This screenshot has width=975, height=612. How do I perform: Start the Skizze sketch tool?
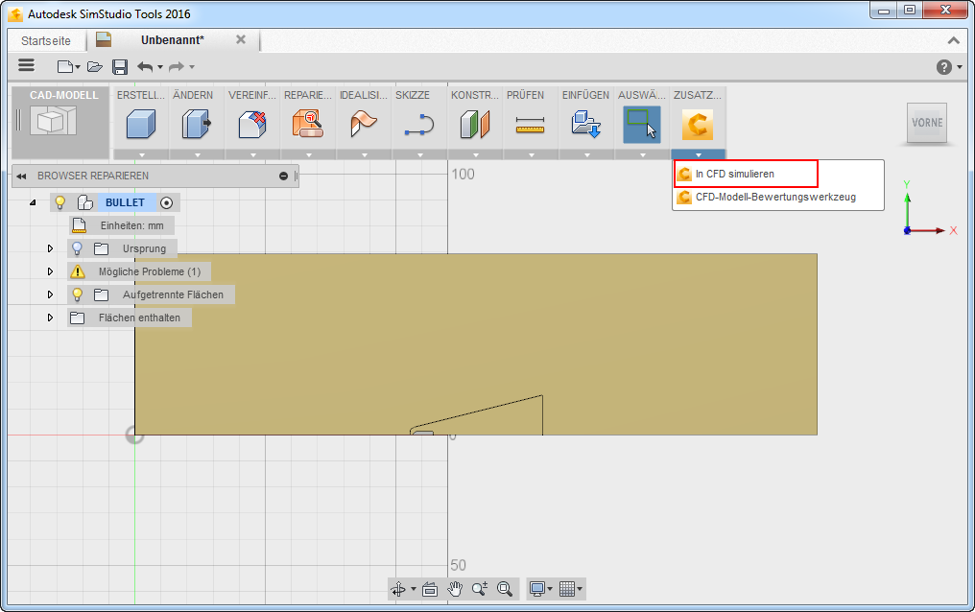(x=419, y=124)
